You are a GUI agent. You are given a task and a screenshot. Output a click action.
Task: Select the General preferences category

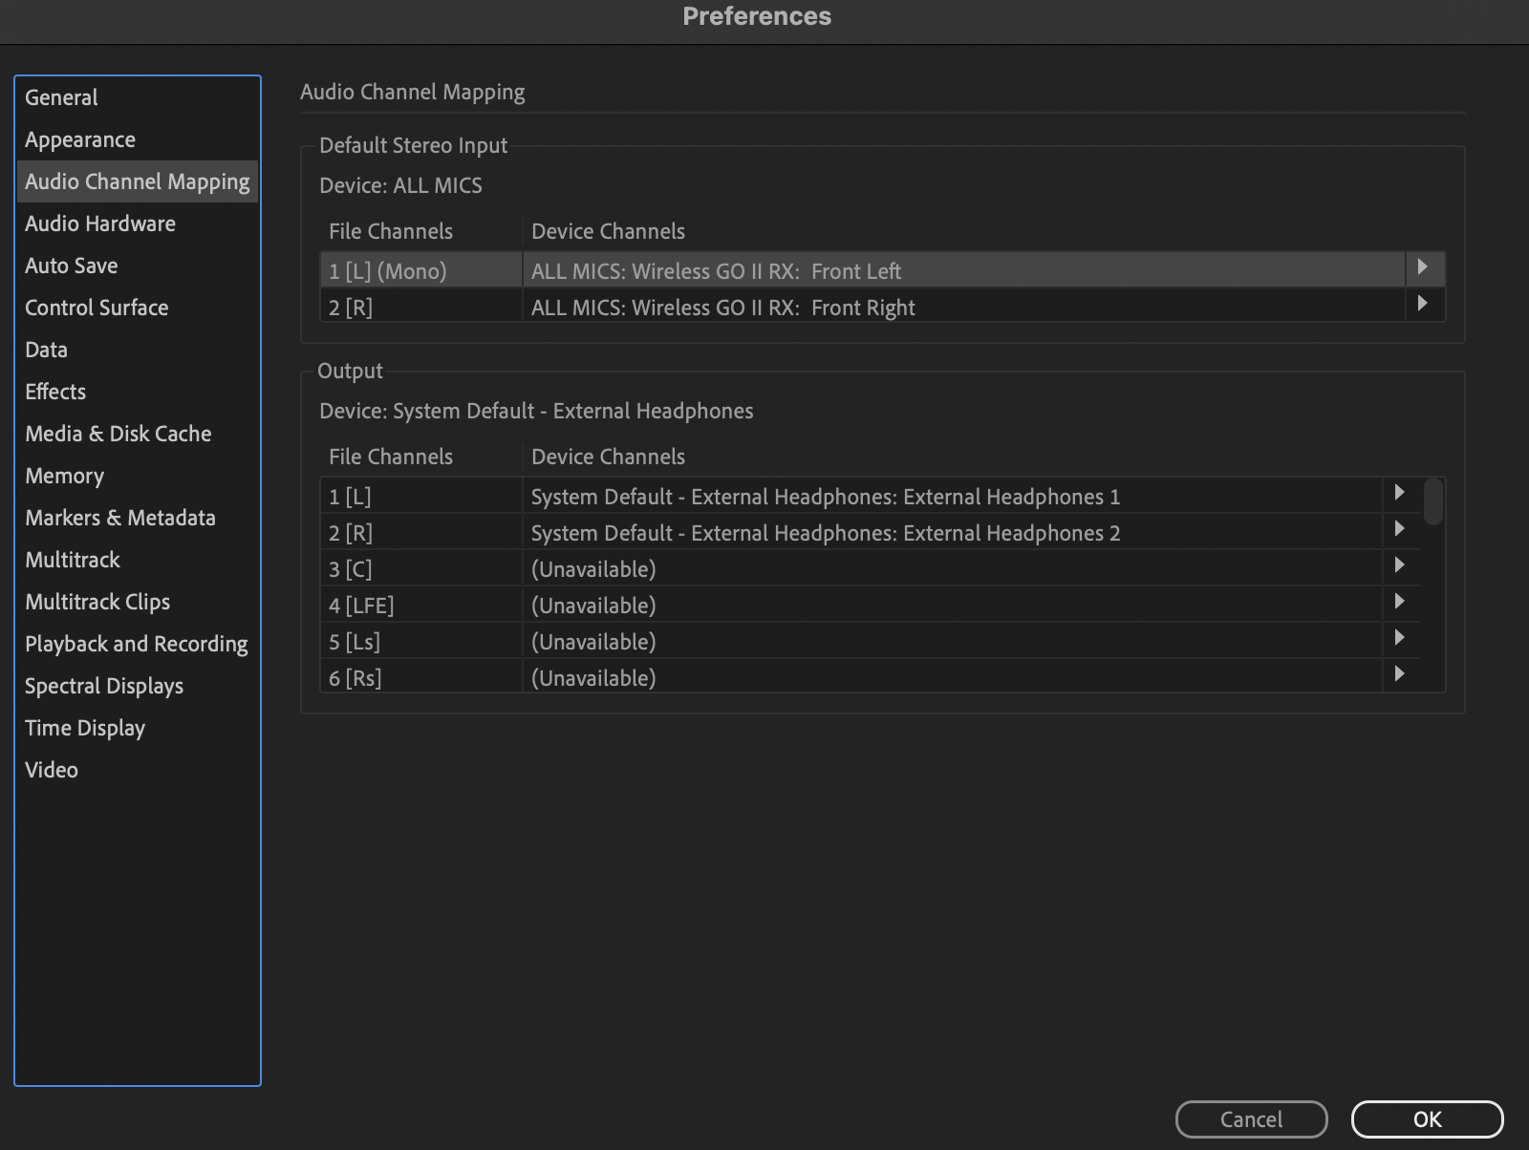point(61,96)
